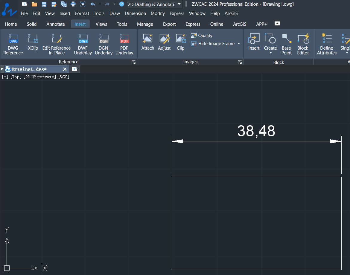Open the File menu

24,13
